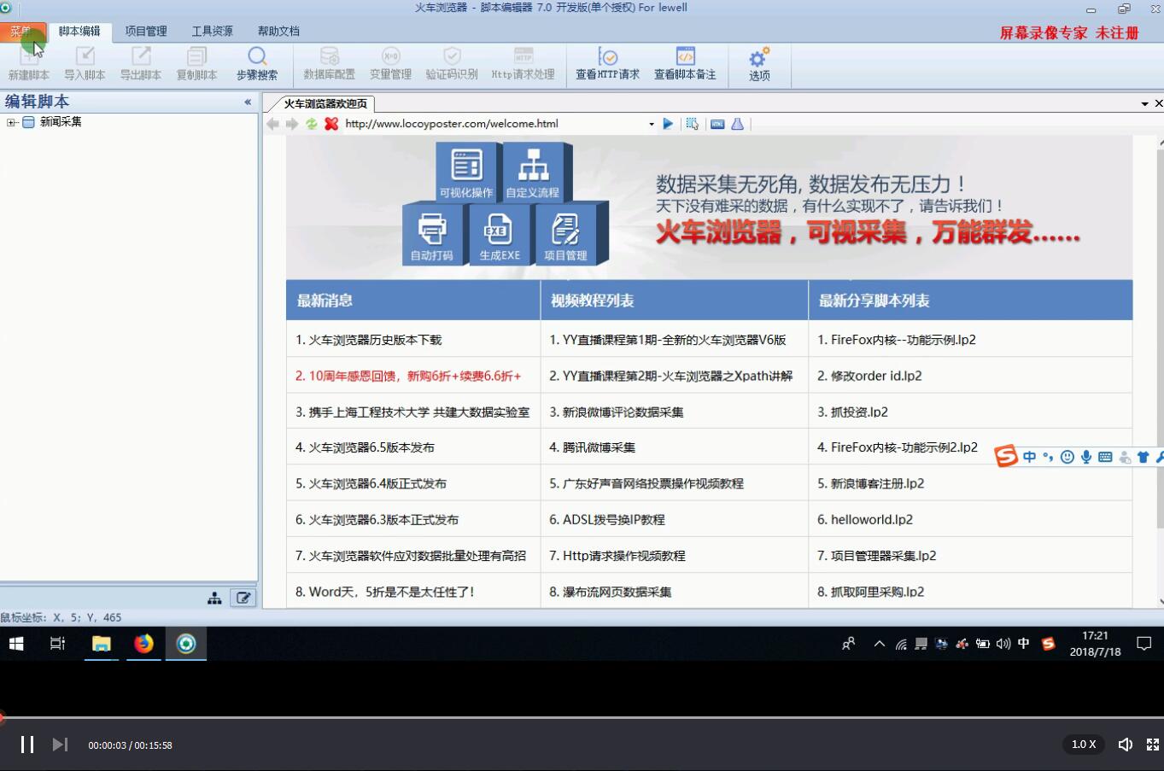The image size is (1164, 771).
Task: Click the edit note icon under script panel
Action: [243, 598]
